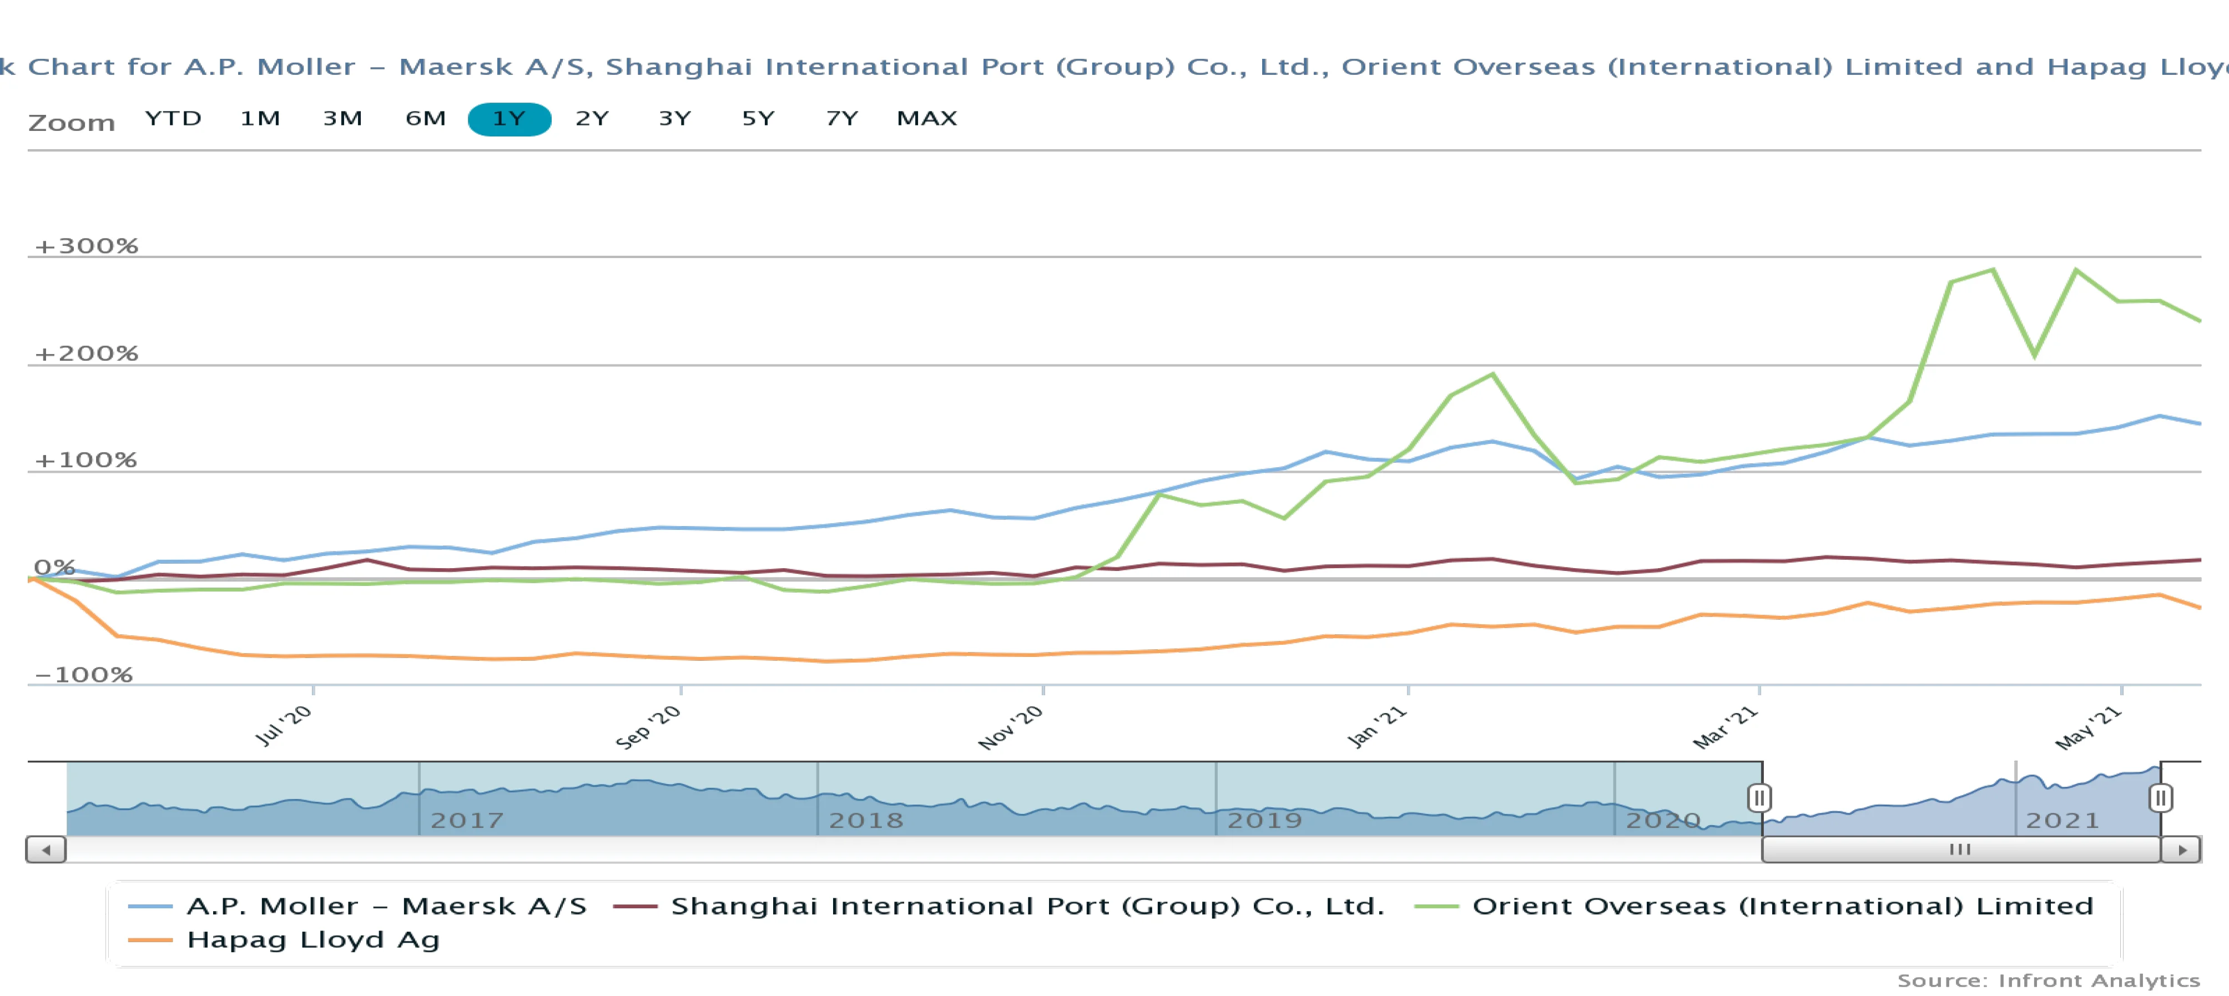Choose the 7Y zoom option
This screenshot has height=996, width=2229.
coord(841,119)
